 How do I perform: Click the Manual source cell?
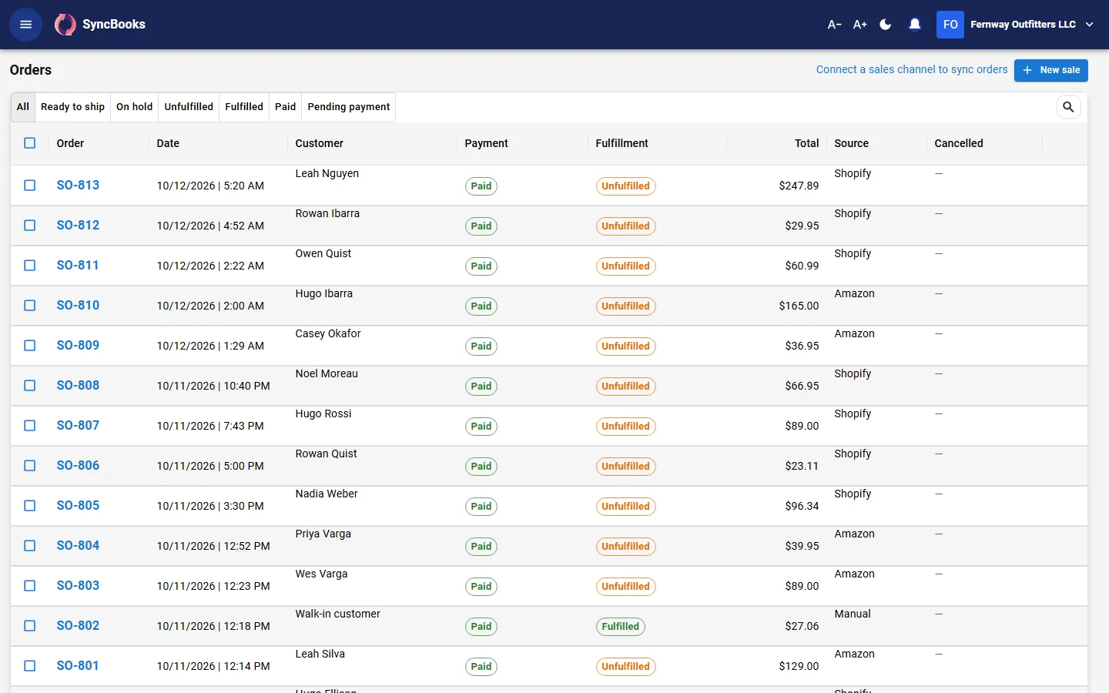click(853, 614)
